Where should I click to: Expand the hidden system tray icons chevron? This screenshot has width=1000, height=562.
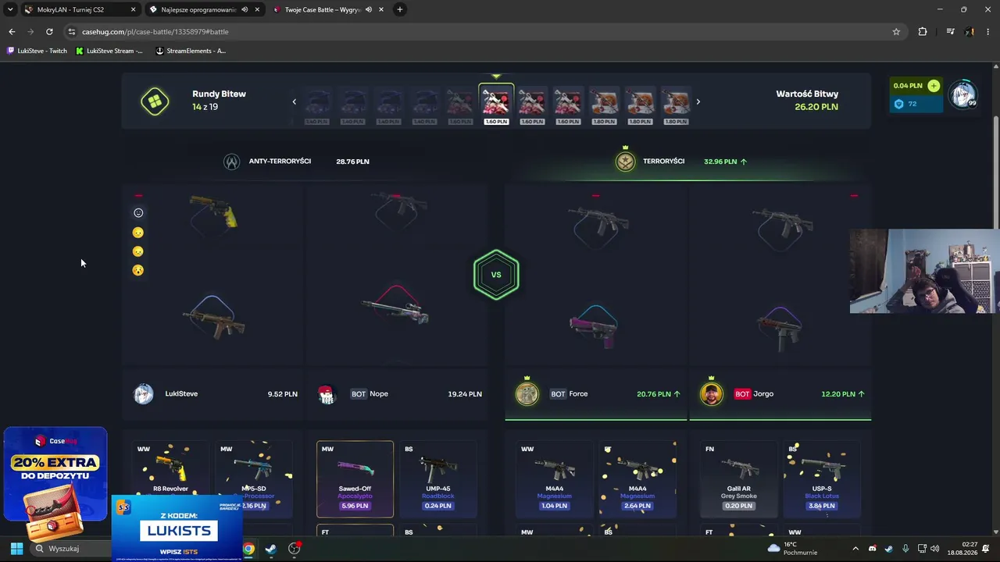(x=855, y=549)
